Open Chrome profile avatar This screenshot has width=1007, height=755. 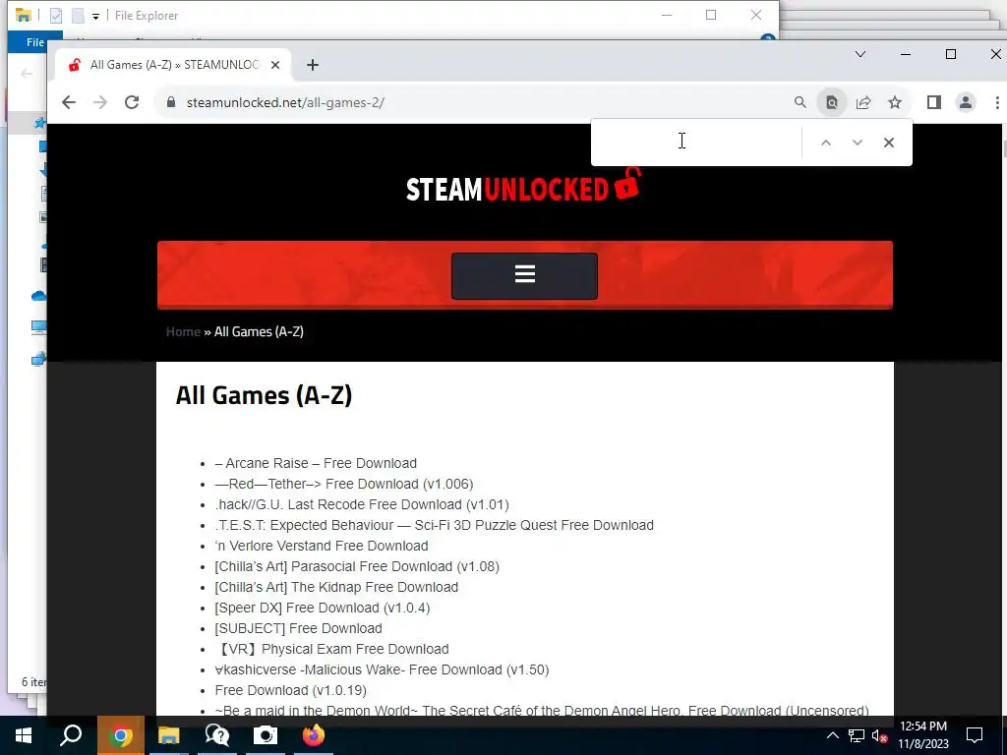tap(966, 102)
